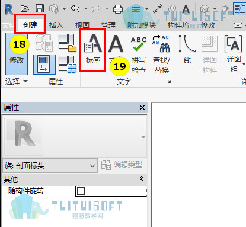This screenshot has height=227, width=246.
Task: Toggle the 随构件旋转 checkbox
Action: [81, 191]
